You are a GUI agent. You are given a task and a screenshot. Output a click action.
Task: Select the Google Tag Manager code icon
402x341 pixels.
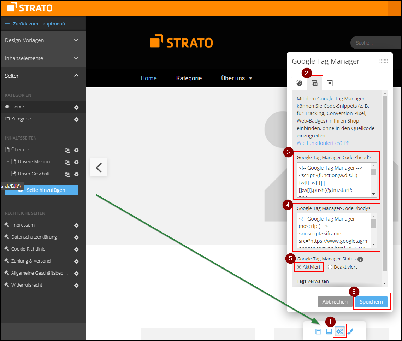[x=314, y=83]
